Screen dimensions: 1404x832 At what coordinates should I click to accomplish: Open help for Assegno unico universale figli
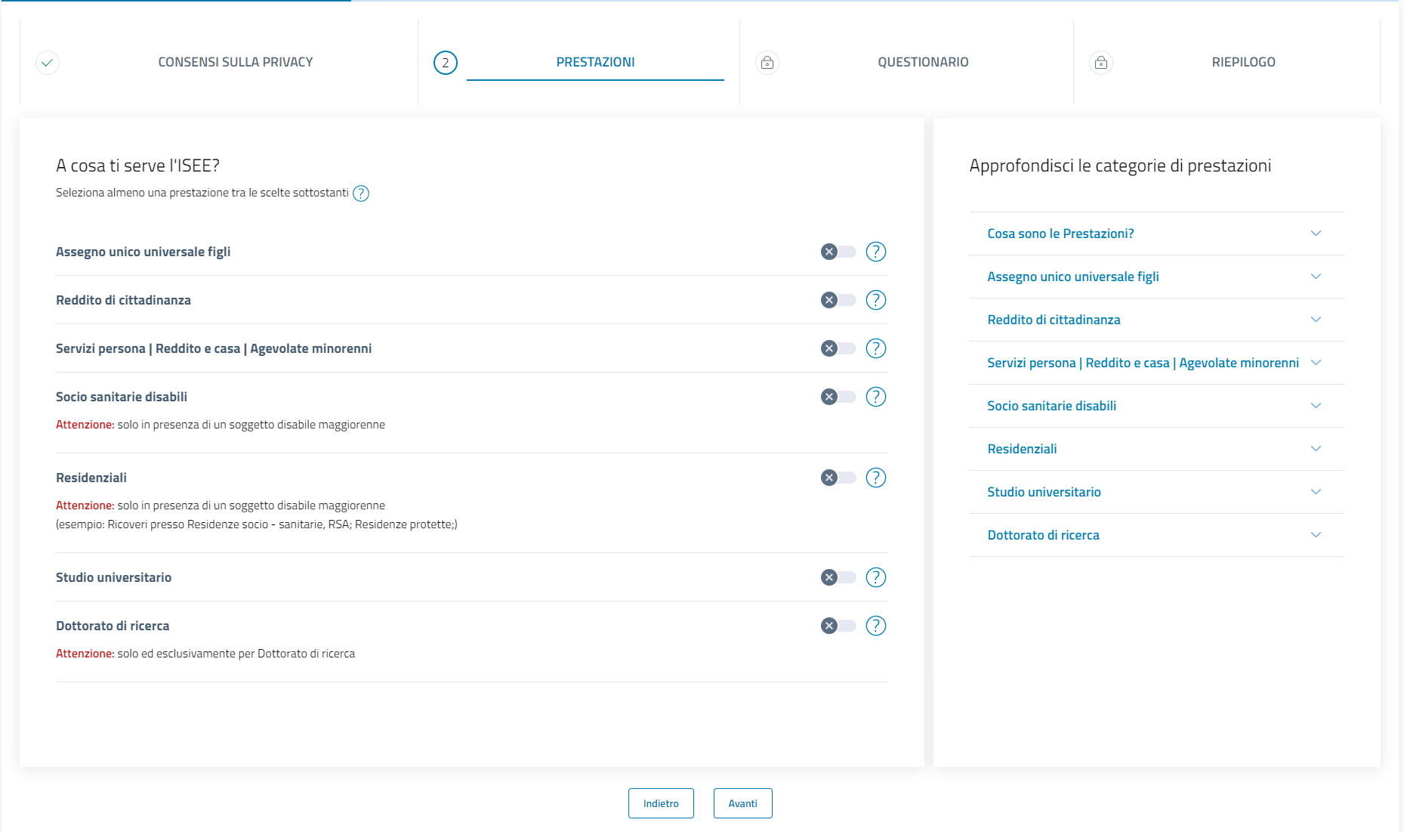pyautogui.click(x=875, y=252)
